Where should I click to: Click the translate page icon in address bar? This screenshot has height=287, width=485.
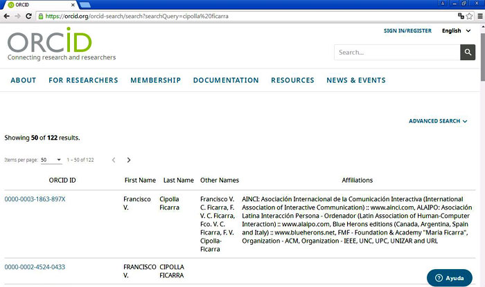coord(461,16)
